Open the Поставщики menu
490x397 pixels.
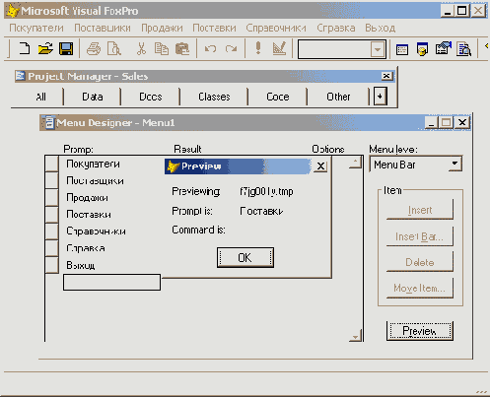pos(103,28)
